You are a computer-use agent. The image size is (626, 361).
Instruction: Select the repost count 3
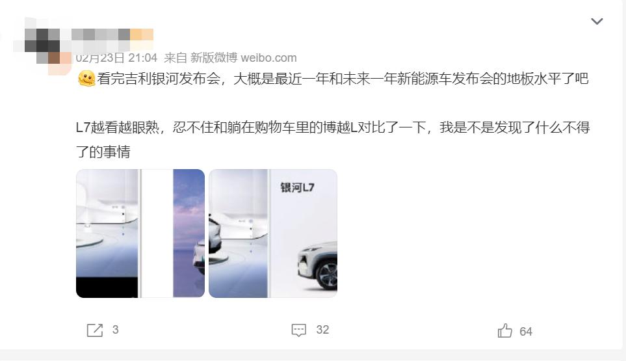115,329
